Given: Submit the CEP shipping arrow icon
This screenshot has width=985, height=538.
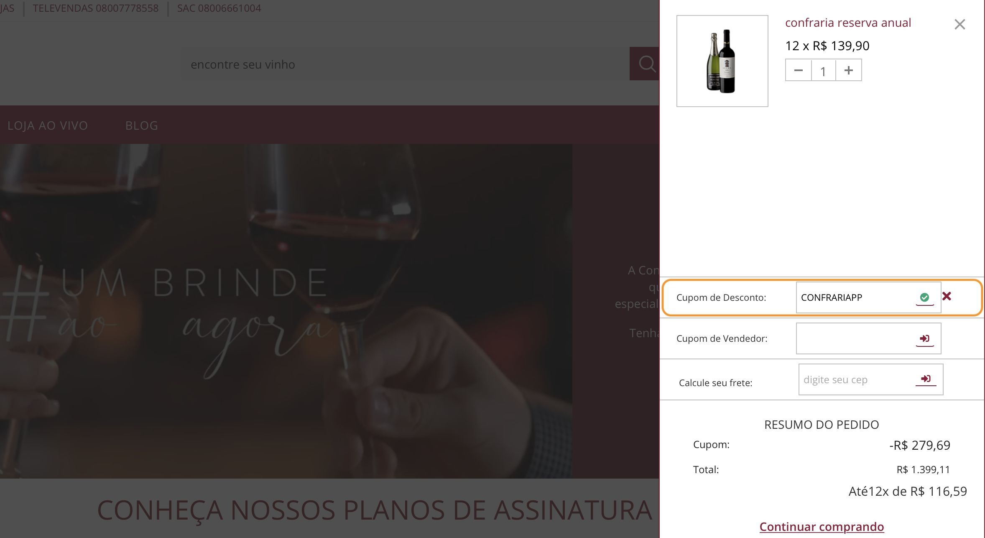Looking at the screenshot, I should pyautogui.click(x=926, y=379).
